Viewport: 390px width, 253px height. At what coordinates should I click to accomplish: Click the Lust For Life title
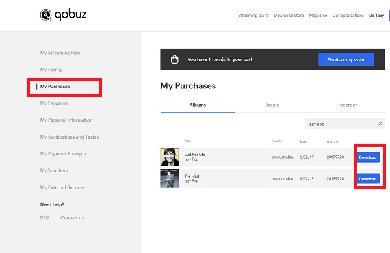click(195, 155)
